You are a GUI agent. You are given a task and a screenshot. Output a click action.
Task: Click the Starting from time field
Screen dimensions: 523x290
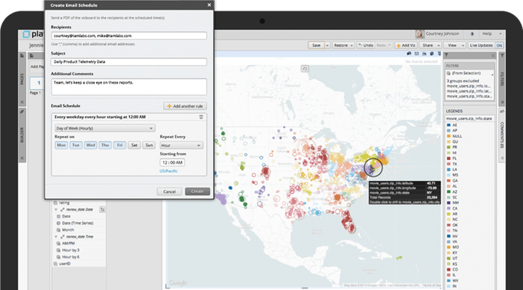pyautogui.click(x=172, y=162)
